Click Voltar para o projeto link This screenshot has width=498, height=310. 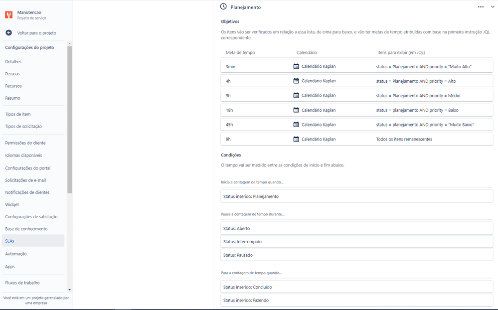36,33
